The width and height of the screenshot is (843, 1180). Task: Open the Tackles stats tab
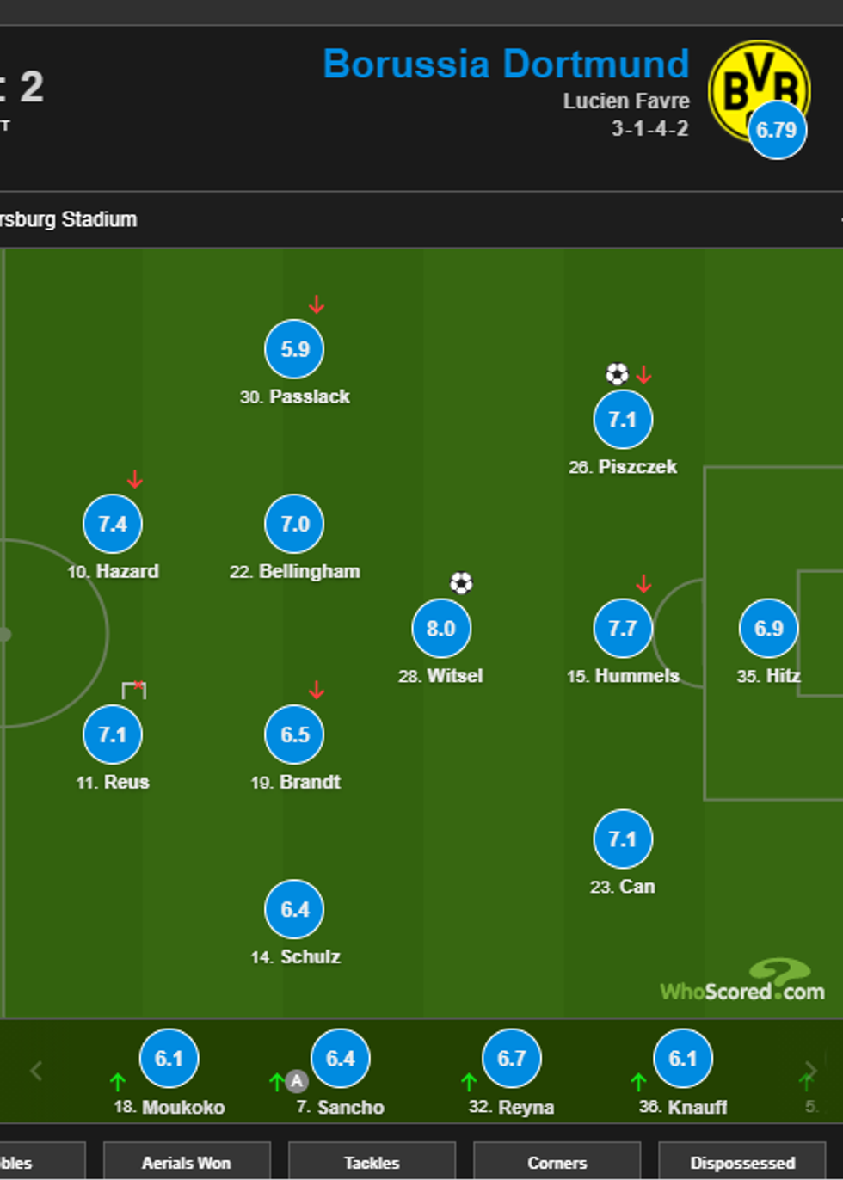click(372, 1163)
